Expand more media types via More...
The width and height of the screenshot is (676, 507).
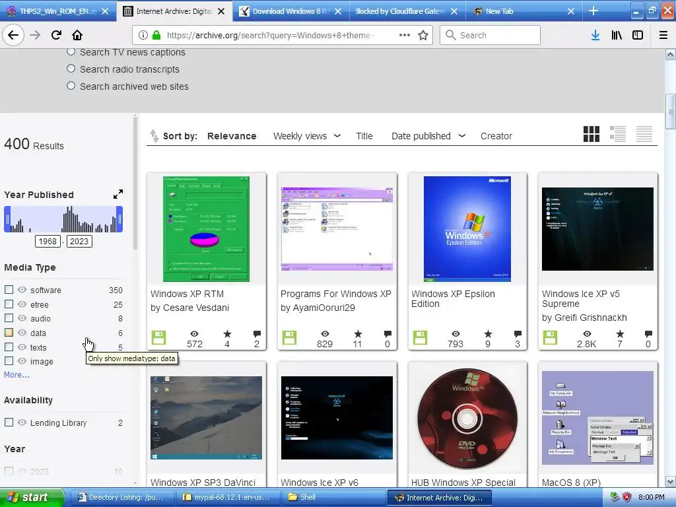(x=17, y=375)
